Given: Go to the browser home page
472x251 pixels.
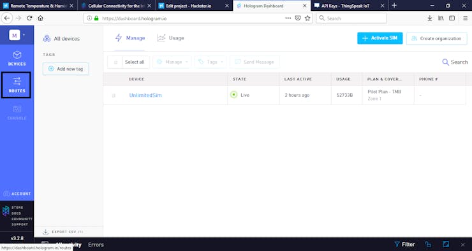Looking at the screenshot, I should point(40,18).
